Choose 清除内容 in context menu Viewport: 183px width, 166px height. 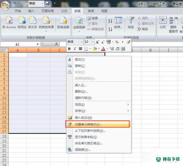(x=99, y=98)
